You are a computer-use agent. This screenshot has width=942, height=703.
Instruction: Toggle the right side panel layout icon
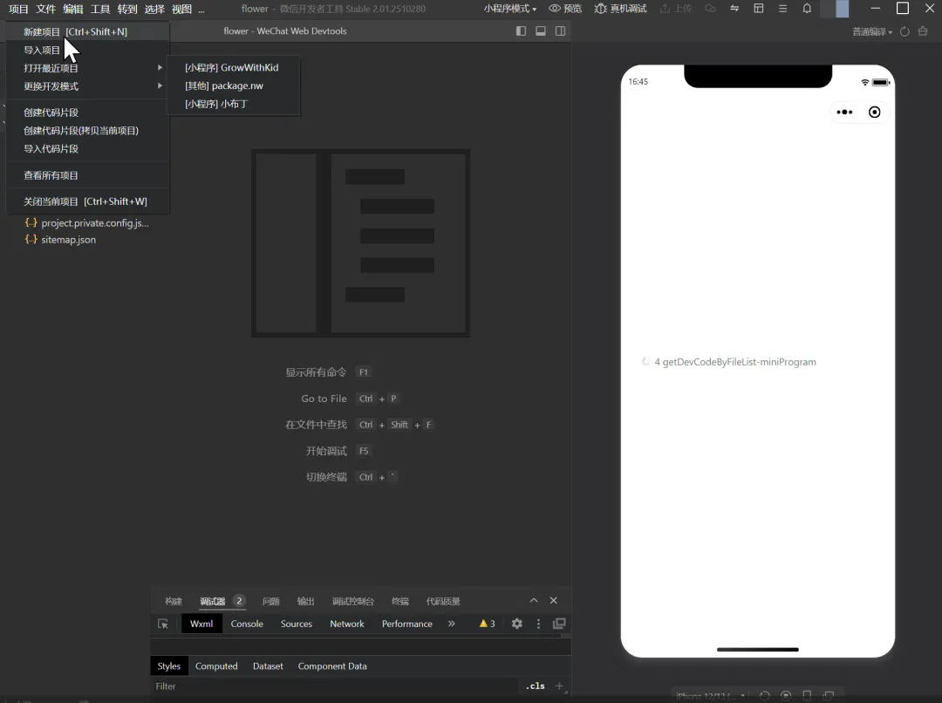[560, 31]
